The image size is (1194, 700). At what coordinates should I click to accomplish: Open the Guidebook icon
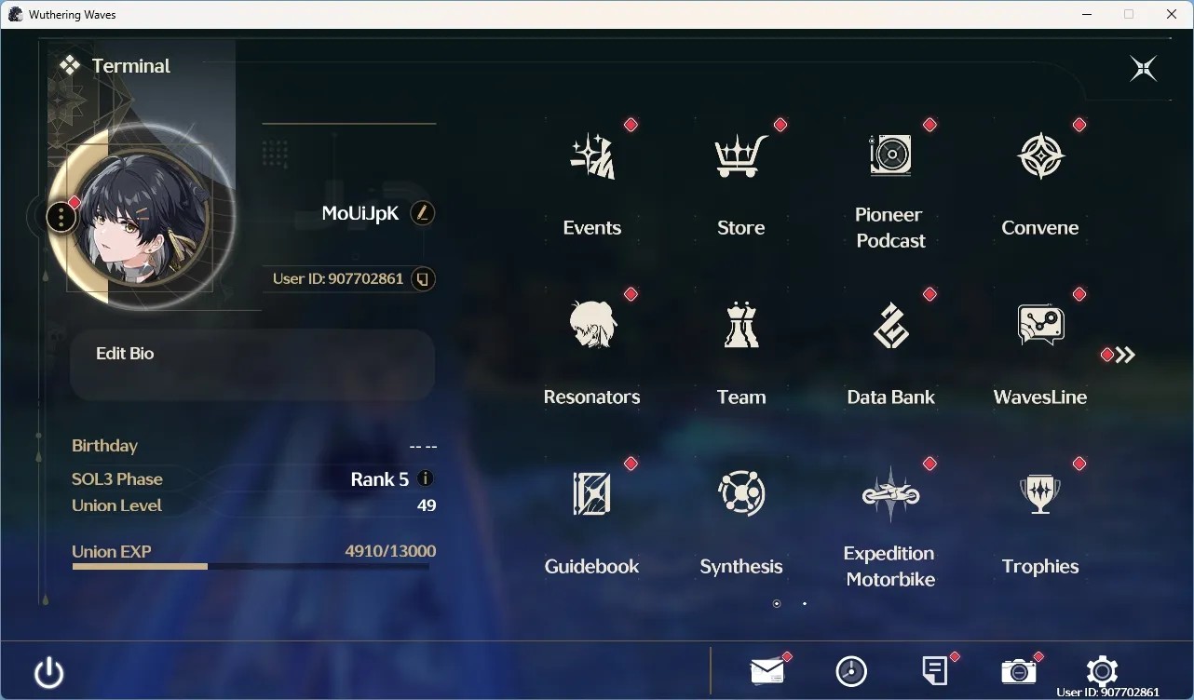point(592,493)
